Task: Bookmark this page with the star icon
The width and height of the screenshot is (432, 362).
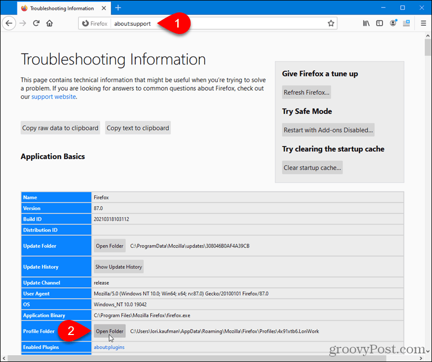Action: tap(331, 23)
